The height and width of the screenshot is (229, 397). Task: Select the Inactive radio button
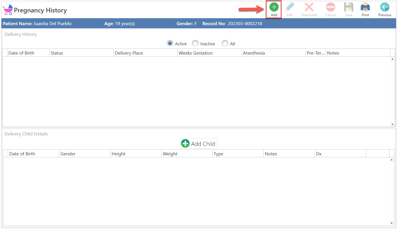(195, 43)
